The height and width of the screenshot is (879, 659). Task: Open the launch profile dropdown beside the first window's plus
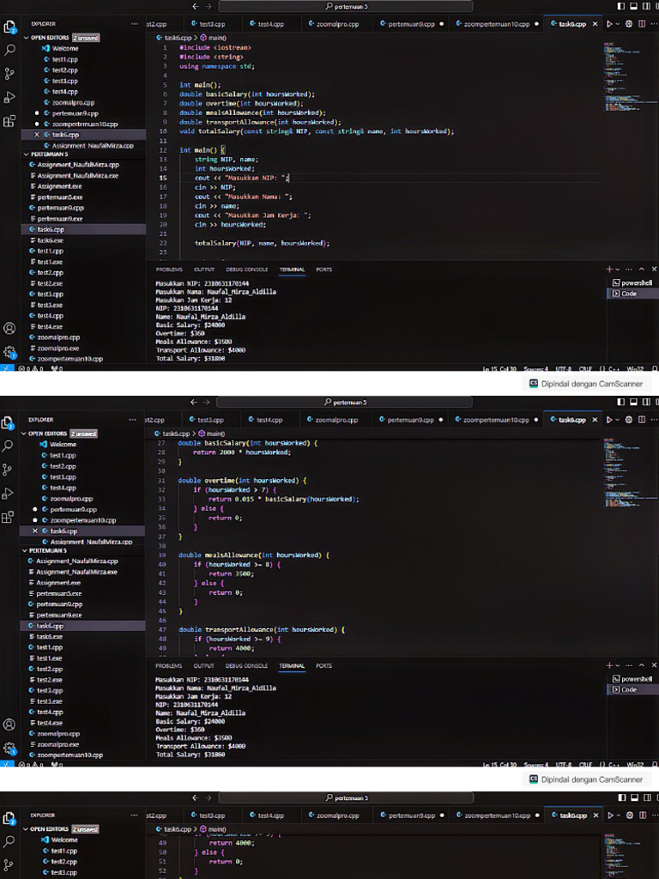click(618, 270)
